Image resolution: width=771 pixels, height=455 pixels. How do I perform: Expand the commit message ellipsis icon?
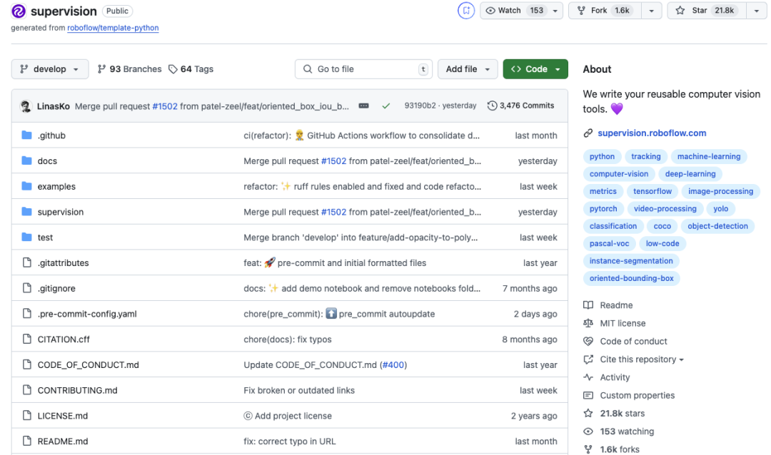(363, 106)
